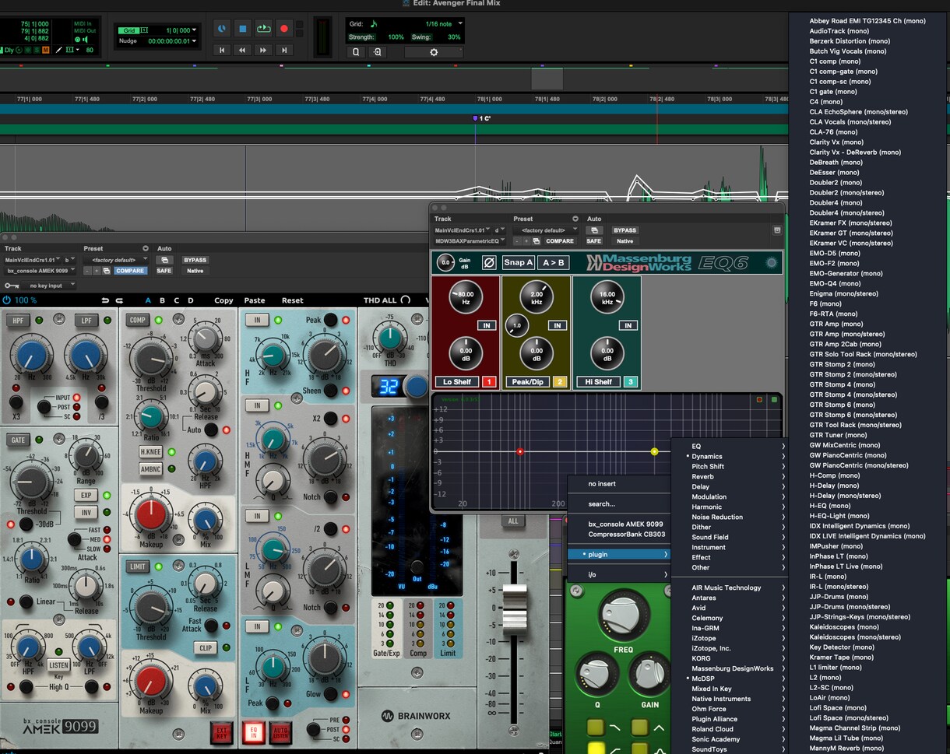Click the Ext Key red button on AMEK
Viewport: 950px width, 754px height.
(x=221, y=731)
